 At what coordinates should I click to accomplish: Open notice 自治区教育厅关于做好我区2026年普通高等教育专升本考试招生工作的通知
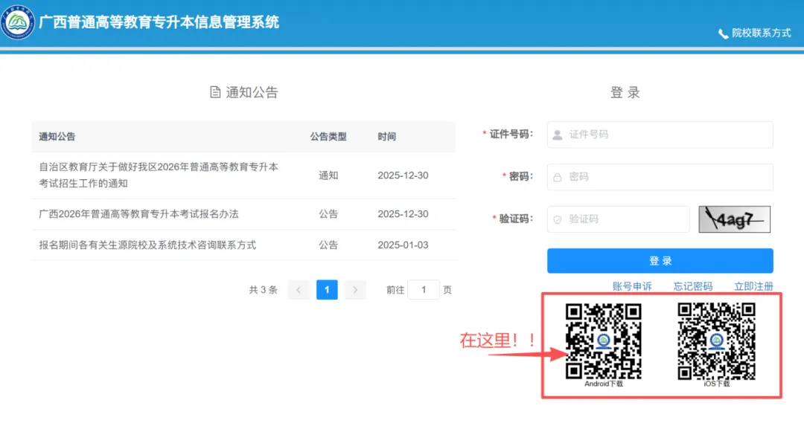[x=159, y=175]
